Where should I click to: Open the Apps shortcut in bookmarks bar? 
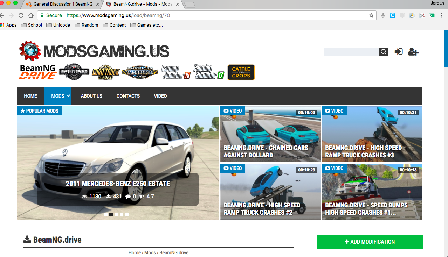tap(8, 25)
